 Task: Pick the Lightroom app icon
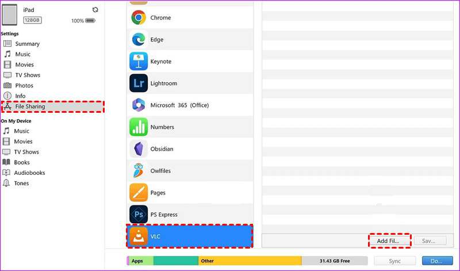[139, 83]
